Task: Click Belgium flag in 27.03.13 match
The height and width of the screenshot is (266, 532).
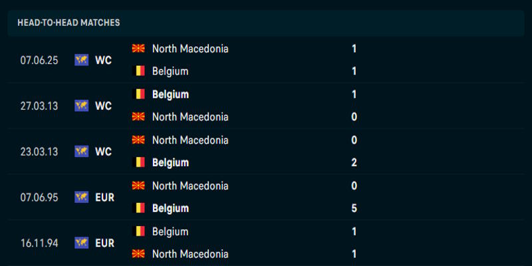Action: point(139,94)
